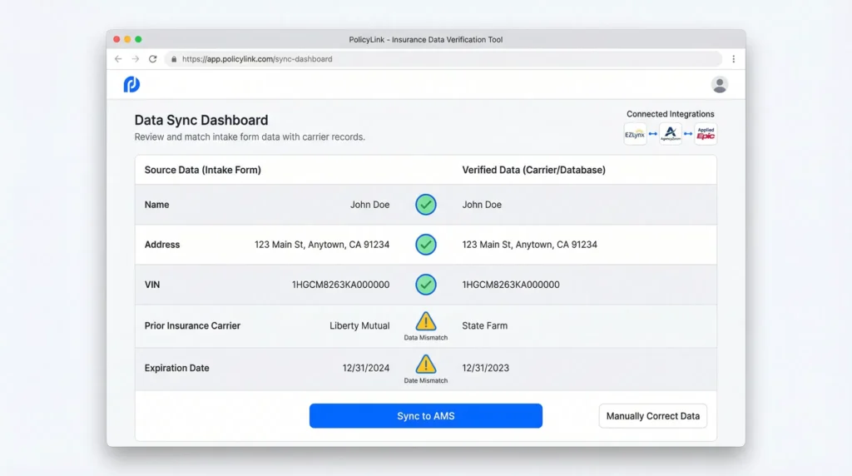Click the Data Mismatch warning icon
Image resolution: width=852 pixels, height=476 pixels.
[426, 322]
